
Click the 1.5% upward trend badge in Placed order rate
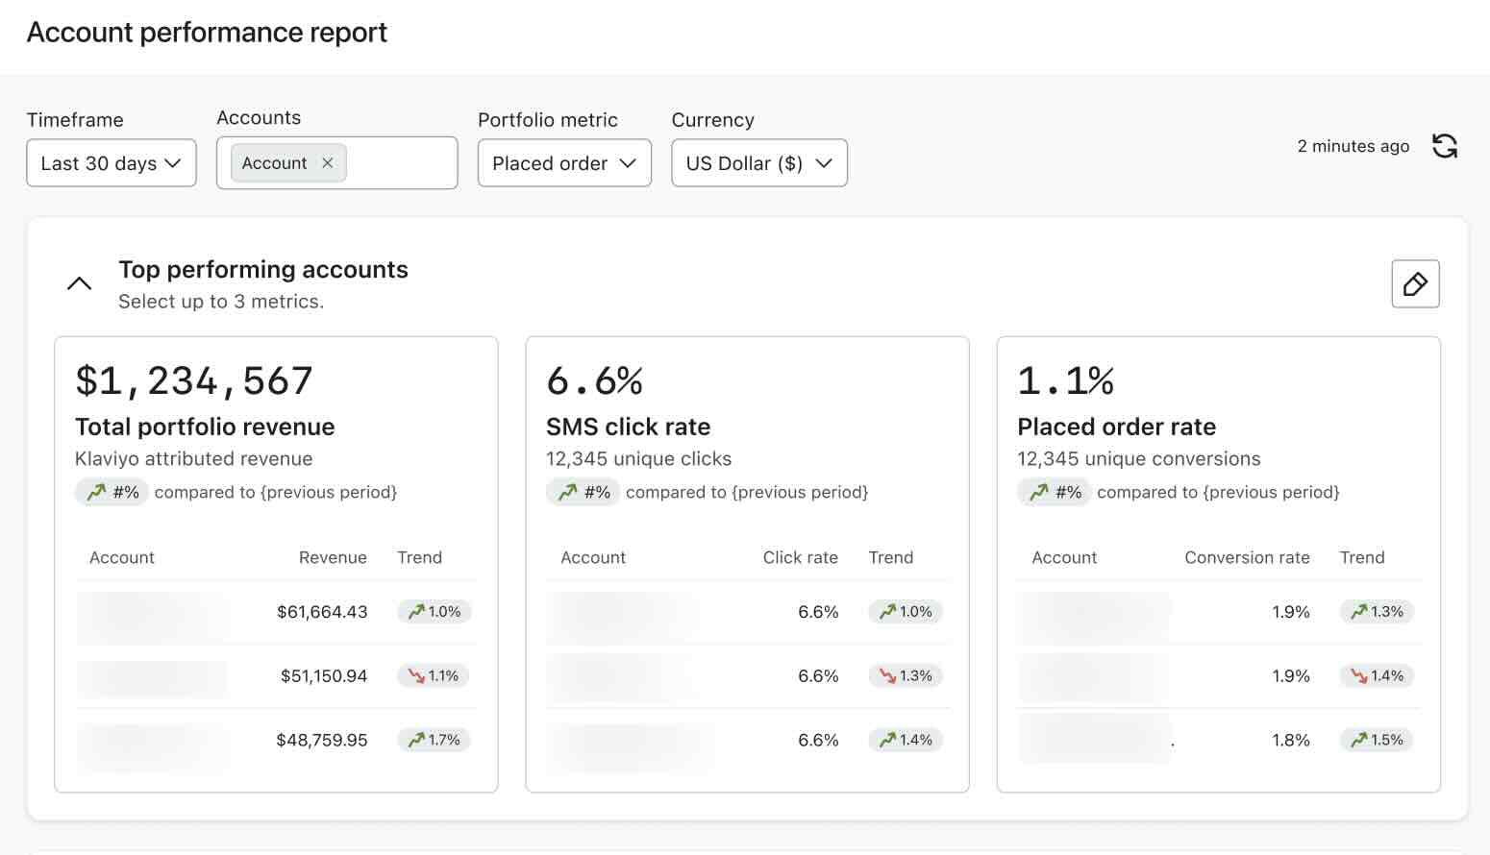coord(1377,741)
